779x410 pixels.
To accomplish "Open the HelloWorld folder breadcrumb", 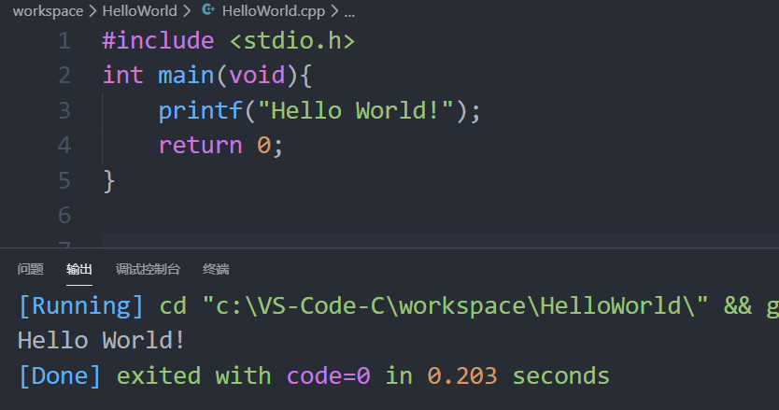I will pyautogui.click(x=139, y=11).
